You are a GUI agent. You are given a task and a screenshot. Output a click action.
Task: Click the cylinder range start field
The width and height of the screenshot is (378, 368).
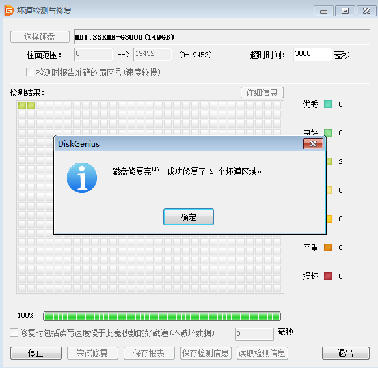click(94, 54)
